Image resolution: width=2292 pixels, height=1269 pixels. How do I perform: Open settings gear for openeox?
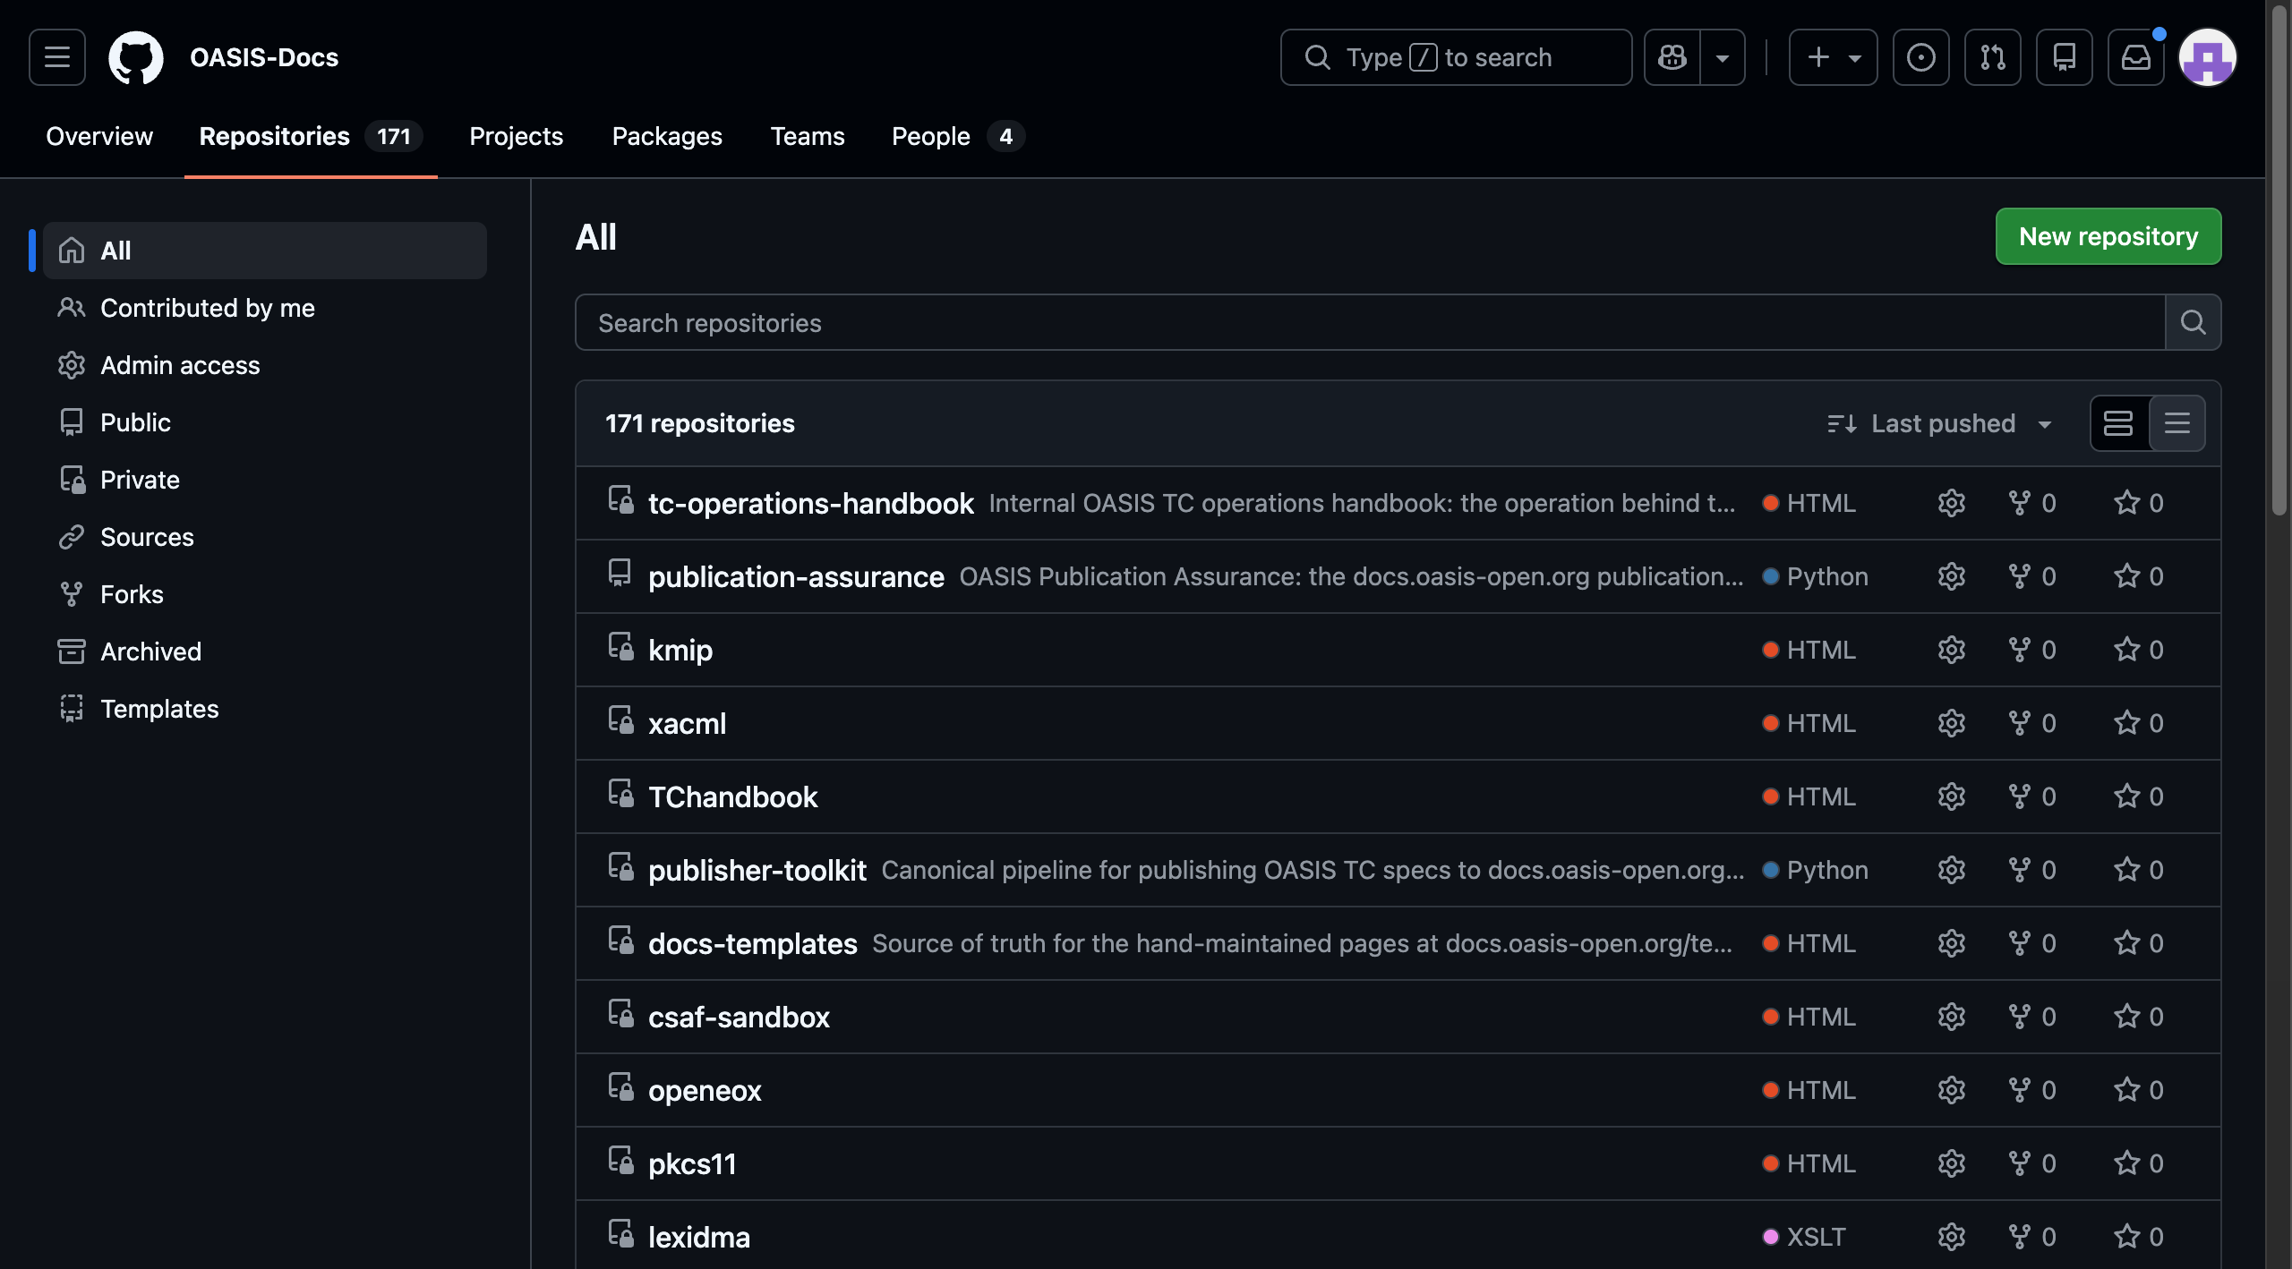coord(1952,1090)
